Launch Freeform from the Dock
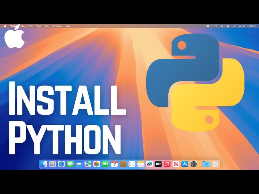The image size is (259, 194). point(149,164)
